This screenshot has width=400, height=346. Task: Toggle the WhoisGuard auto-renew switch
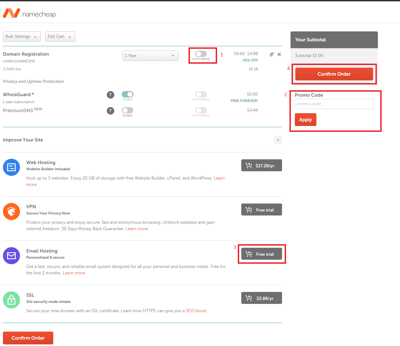(x=201, y=94)
